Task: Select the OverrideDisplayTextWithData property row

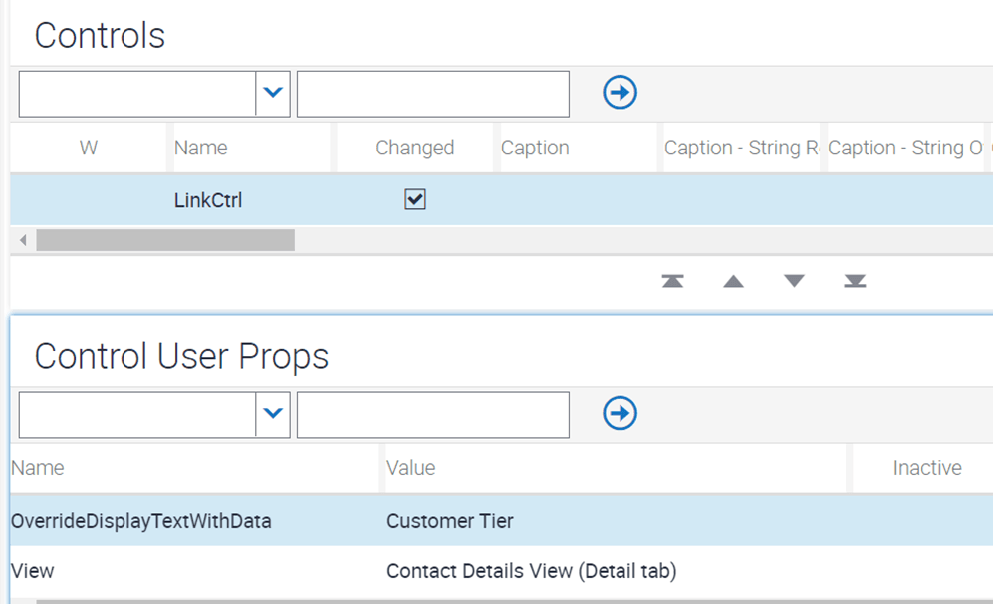Action: click(502, 521)
